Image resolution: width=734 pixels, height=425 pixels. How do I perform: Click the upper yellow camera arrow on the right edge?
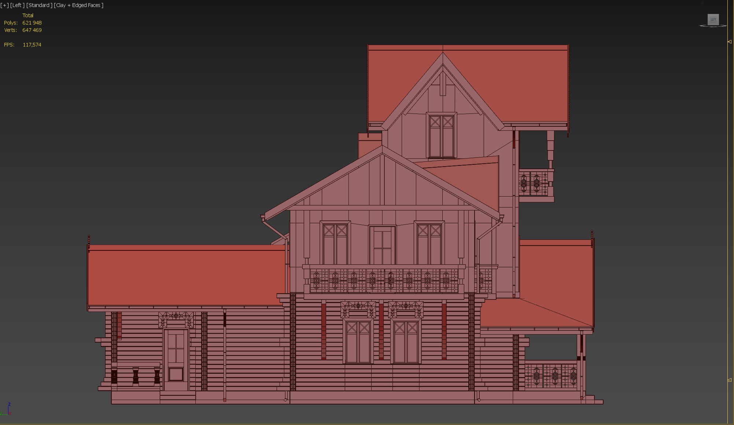pyautogui.click(x=729, y=42)
